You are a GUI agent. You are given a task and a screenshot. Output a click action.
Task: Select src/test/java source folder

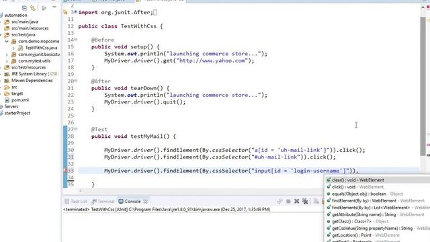(x=23, y=35)
